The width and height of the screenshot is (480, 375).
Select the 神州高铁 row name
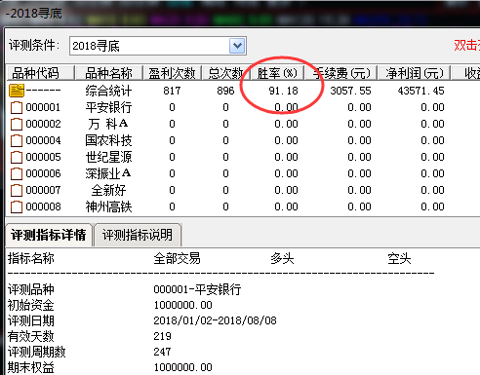(x=108, y=206)
